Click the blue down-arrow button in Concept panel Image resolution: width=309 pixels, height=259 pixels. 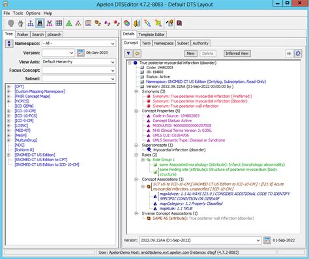[x=128, y=53]
